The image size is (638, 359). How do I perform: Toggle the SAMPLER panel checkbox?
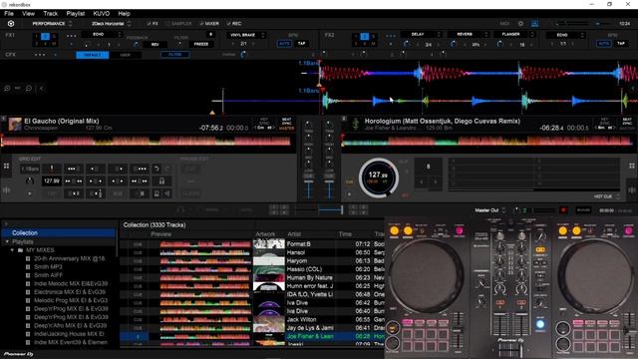[167, 24]
